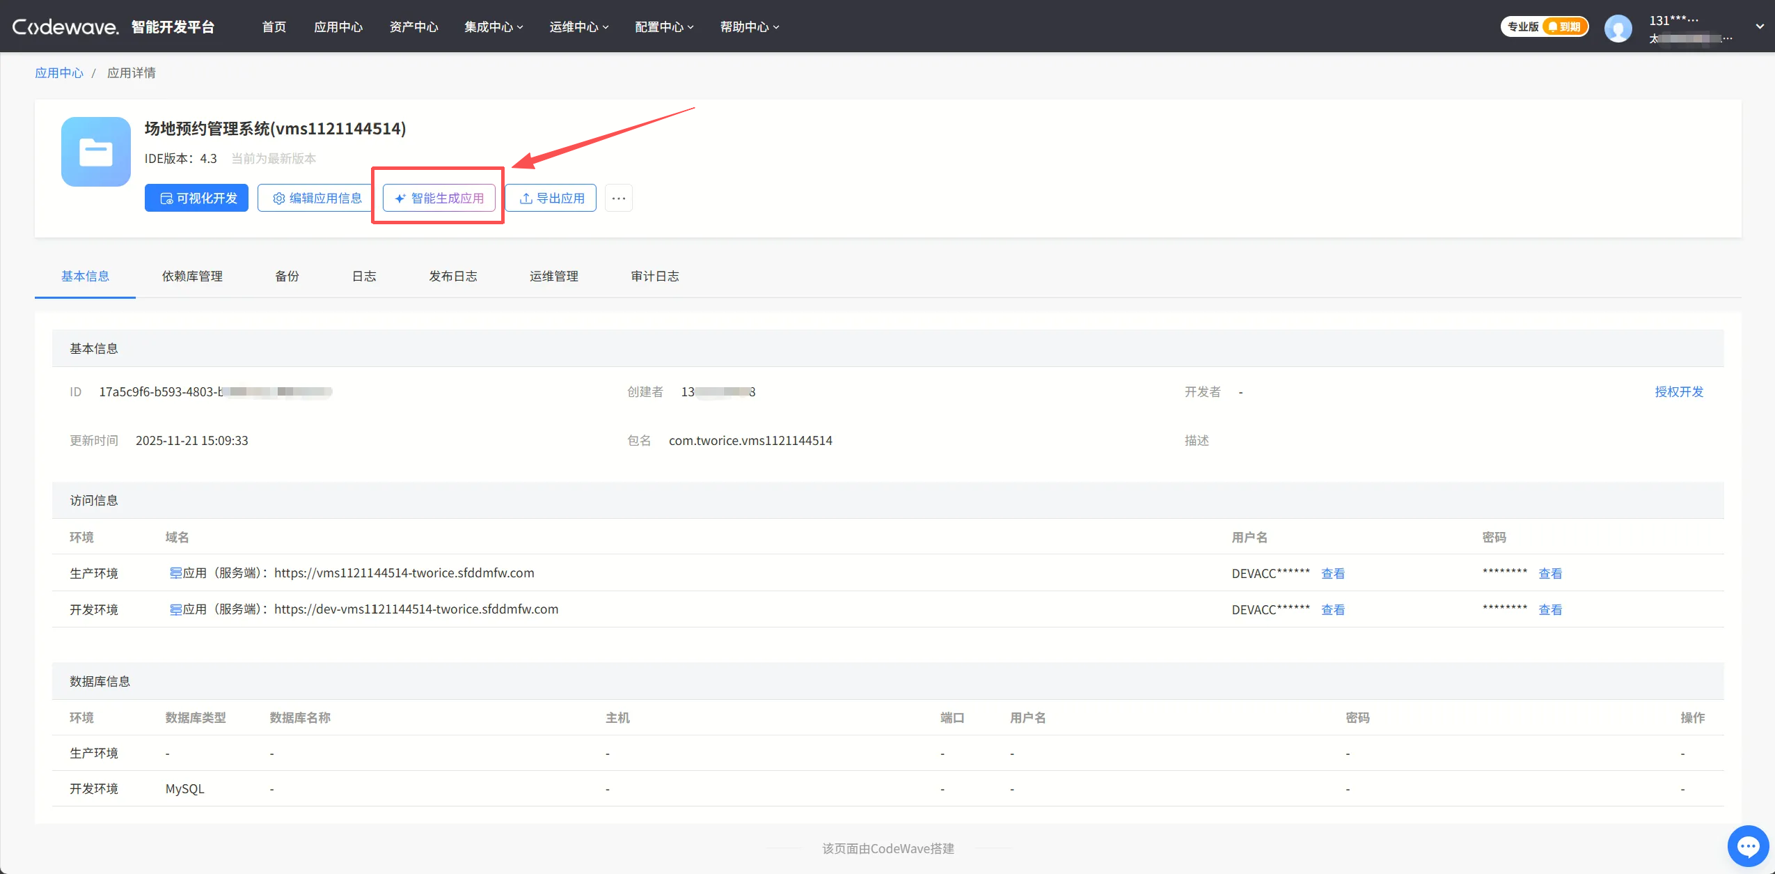Open the chat support bubble icon
Viewport: 1775px width, 874px height.
(x=1748, y=845)
